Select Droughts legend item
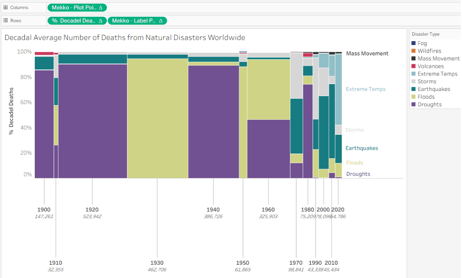 click(429, 104)
